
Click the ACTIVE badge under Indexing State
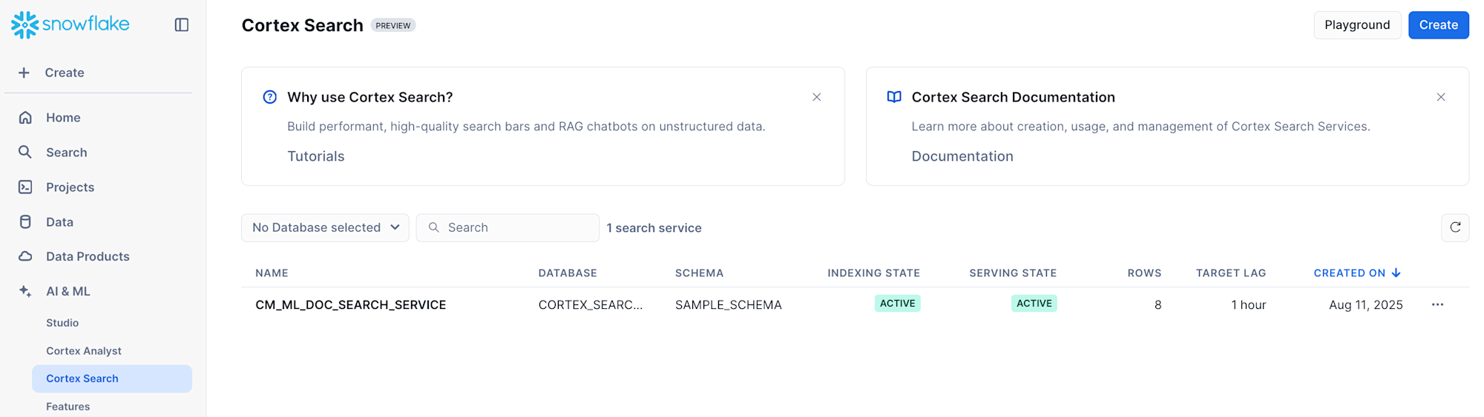tap(897, 304)
